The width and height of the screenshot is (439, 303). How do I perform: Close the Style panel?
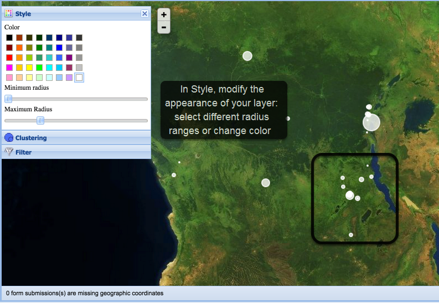click(x=144, y=13)
